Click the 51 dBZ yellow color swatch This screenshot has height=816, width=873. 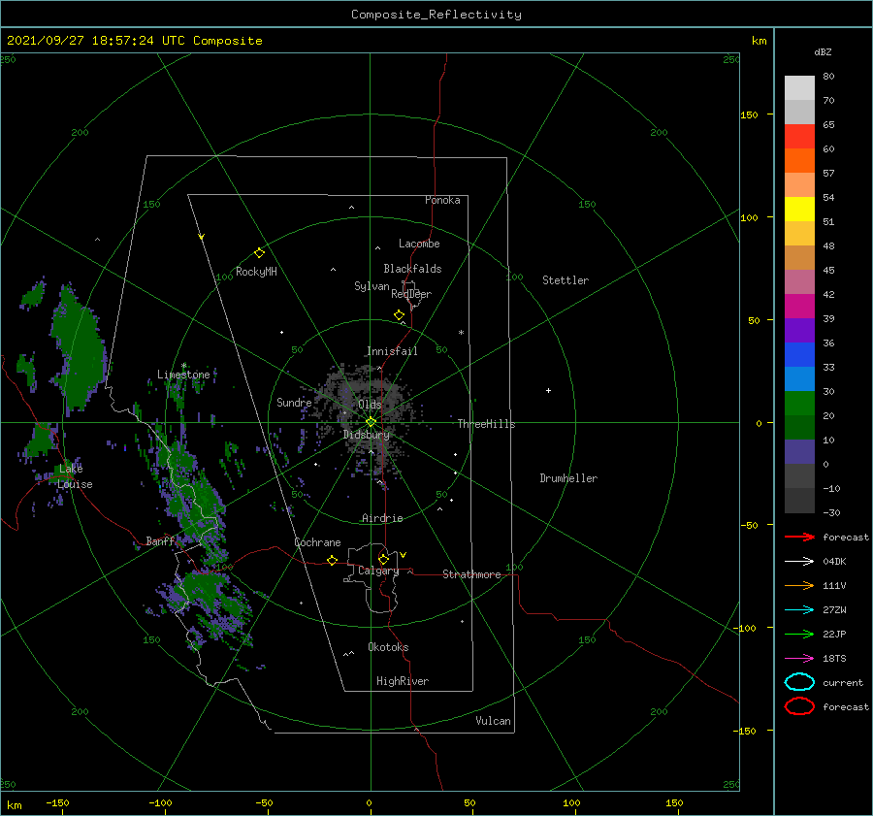[799, 209]
